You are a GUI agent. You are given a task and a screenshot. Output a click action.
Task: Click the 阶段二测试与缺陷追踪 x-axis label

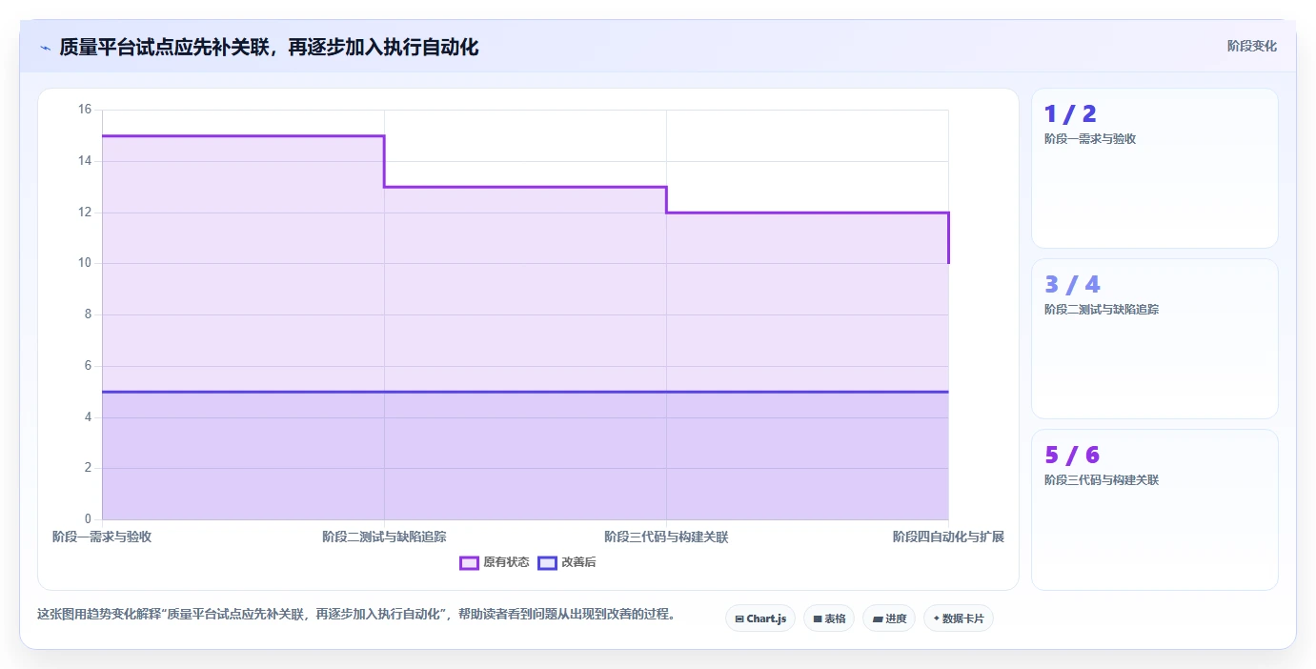[x=384, y=537]
